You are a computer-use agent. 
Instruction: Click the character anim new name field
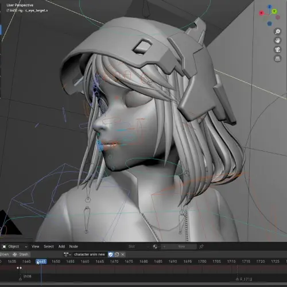tap(90, 254)
